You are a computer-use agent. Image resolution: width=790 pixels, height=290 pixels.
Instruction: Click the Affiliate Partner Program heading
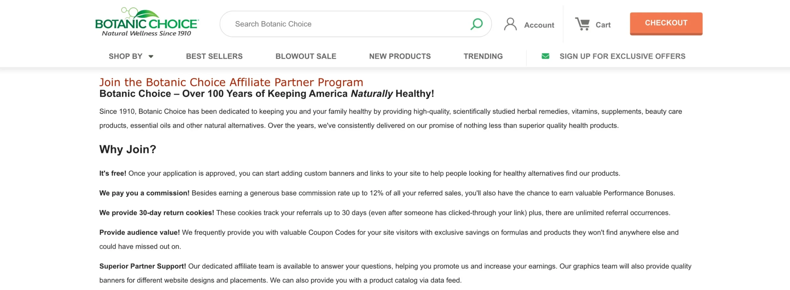coord(231,82)
